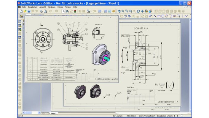Select the Zoom In/Out magnifier
Screen dimensions: 209x118
pyautogui.click(x=130, y=11)
